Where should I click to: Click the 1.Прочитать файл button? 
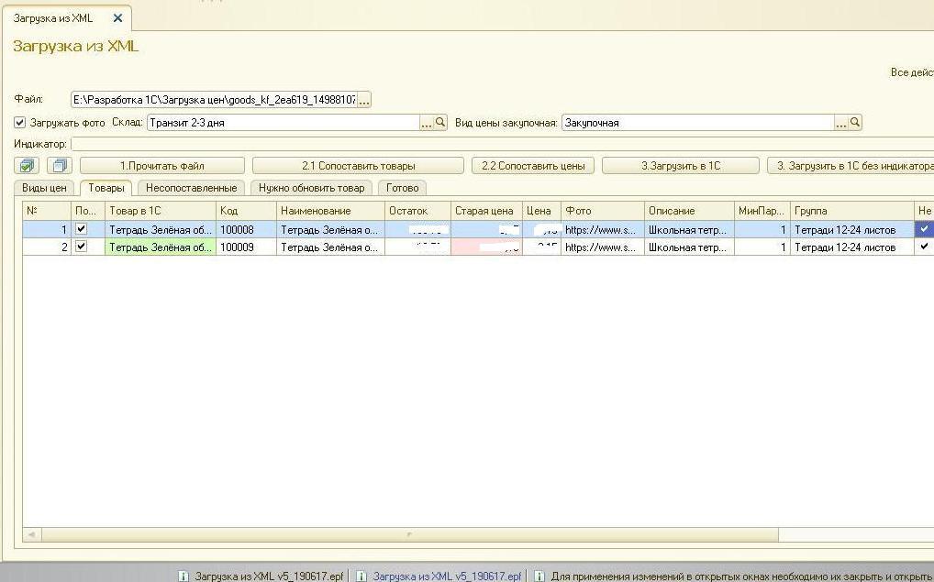tap(162, 166)
